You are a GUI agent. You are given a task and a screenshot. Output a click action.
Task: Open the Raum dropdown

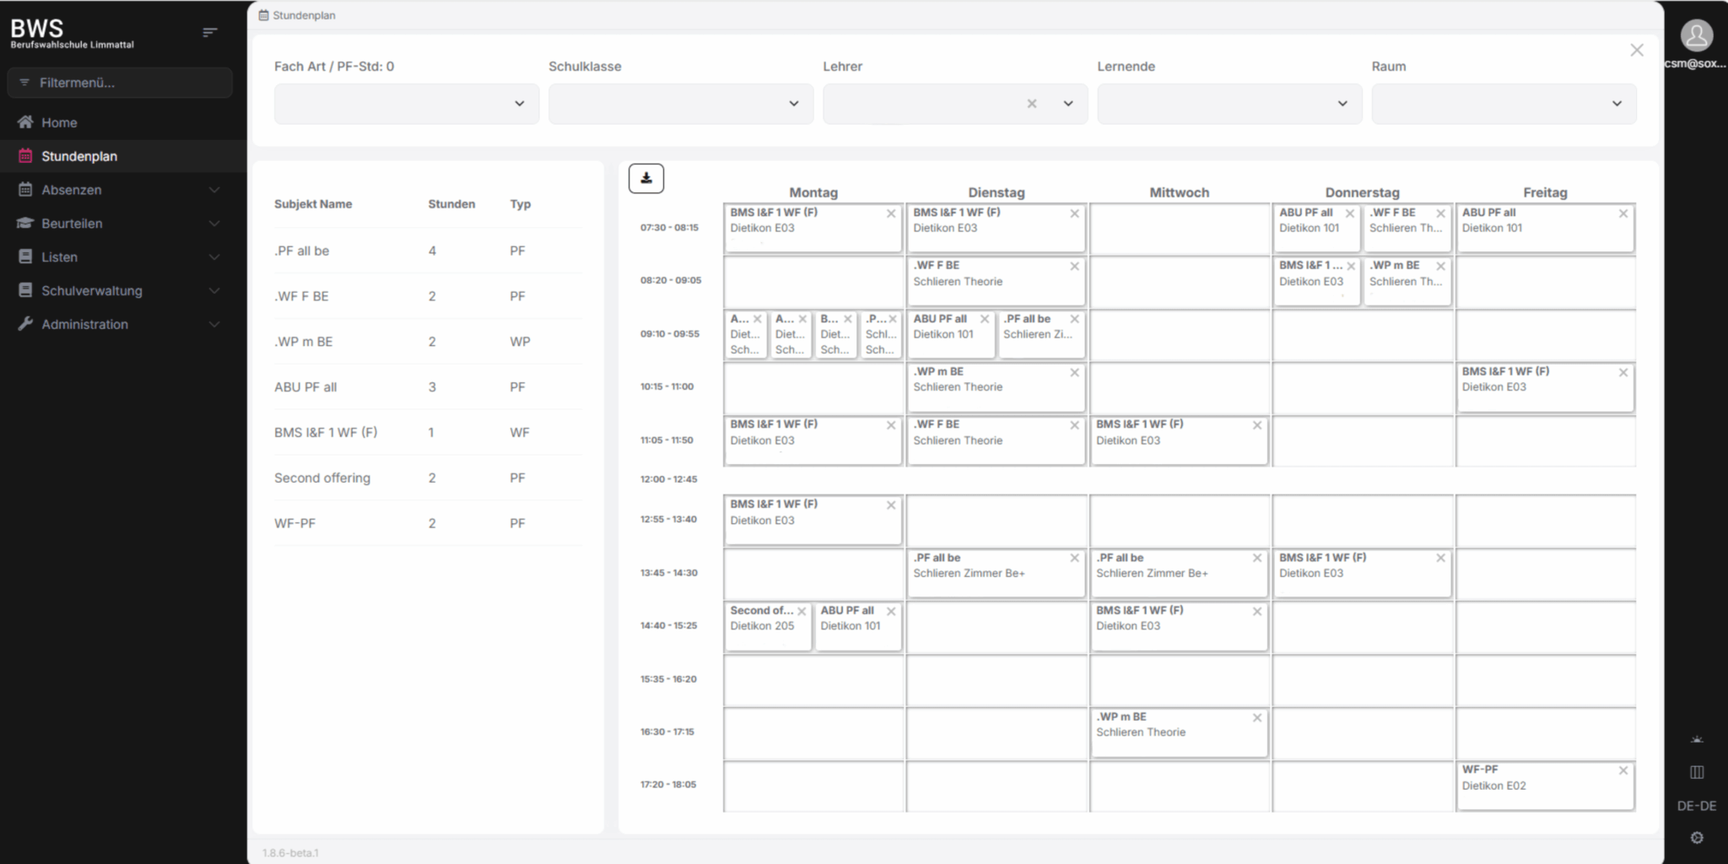[1503, 104]
